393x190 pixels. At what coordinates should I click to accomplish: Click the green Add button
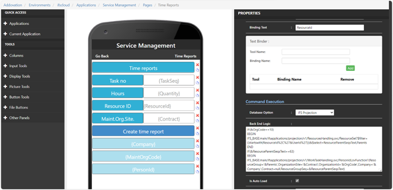click(350, 68)
